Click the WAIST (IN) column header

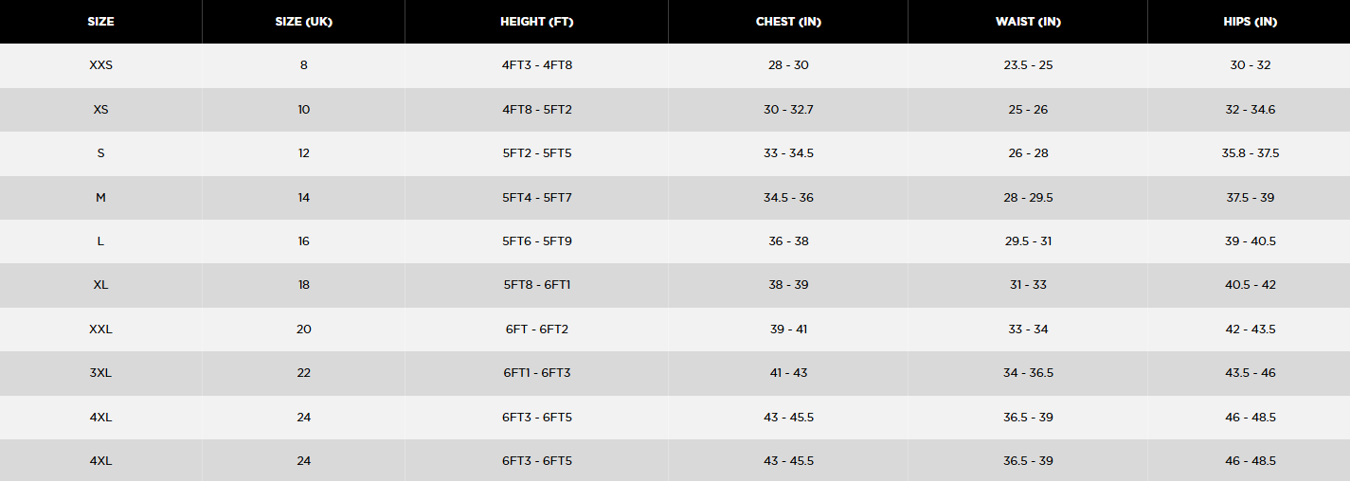(1028, 22)
